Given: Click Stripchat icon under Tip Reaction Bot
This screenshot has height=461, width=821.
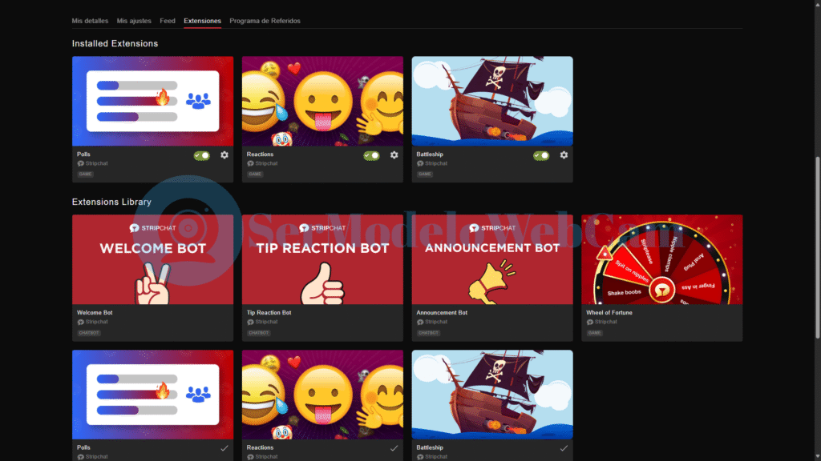Looking at the screenshot, I should point(250,322).
